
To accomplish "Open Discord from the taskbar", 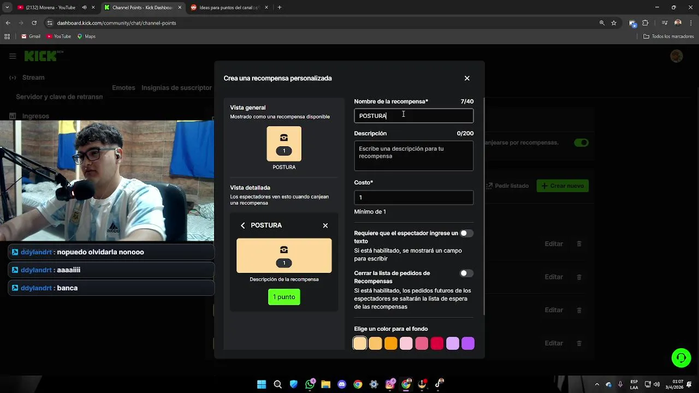I will point(342,384).
